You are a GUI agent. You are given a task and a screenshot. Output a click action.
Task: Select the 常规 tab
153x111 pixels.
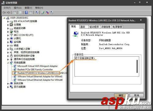point(74,27)
